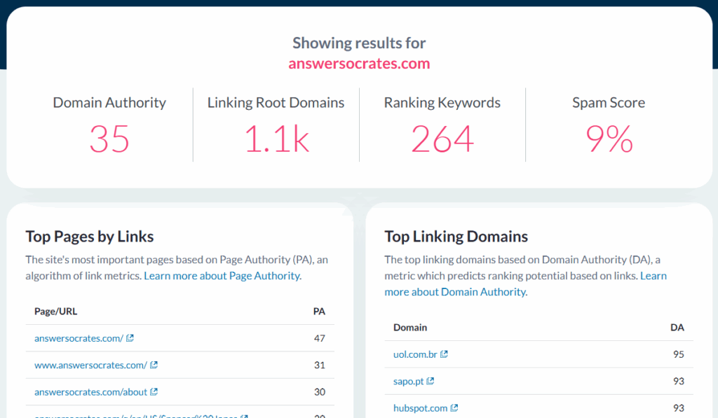The width and height of the screenshot is (718, 418).
Task: Click the pink answersocrates.com results domain
Action: (359, 64)
